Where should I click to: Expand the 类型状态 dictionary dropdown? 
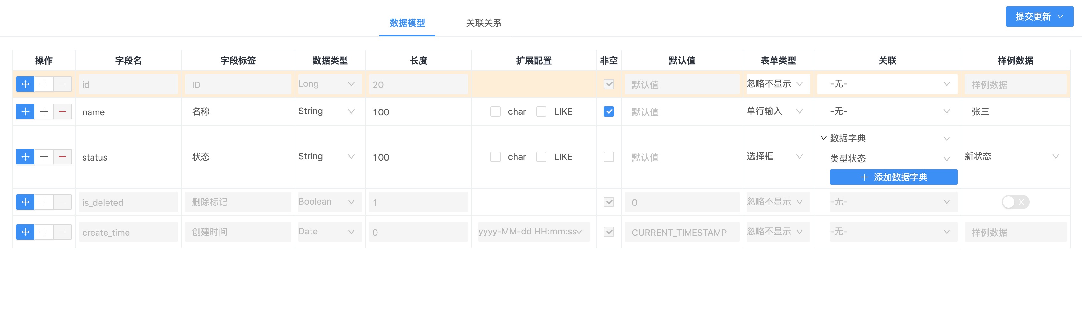889,159
